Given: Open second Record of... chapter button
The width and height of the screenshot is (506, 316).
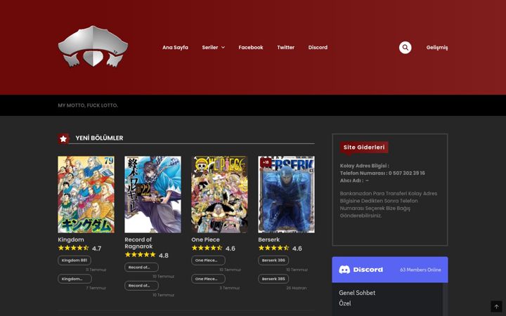Looking at the screenshot, I should (142, 285).
